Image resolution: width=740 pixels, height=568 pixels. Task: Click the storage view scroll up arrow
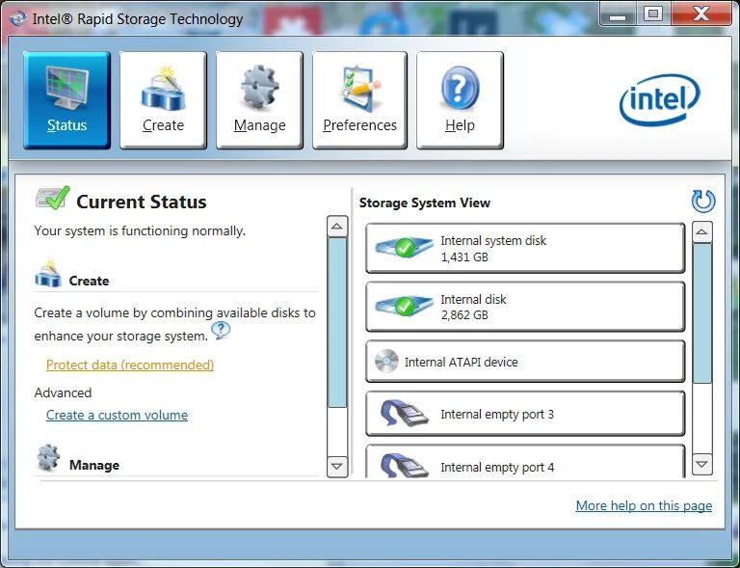click(x=702, y=231)
